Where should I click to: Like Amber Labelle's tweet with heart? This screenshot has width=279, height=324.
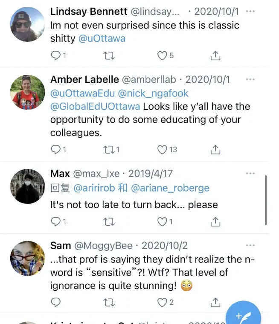pos(162,150)
